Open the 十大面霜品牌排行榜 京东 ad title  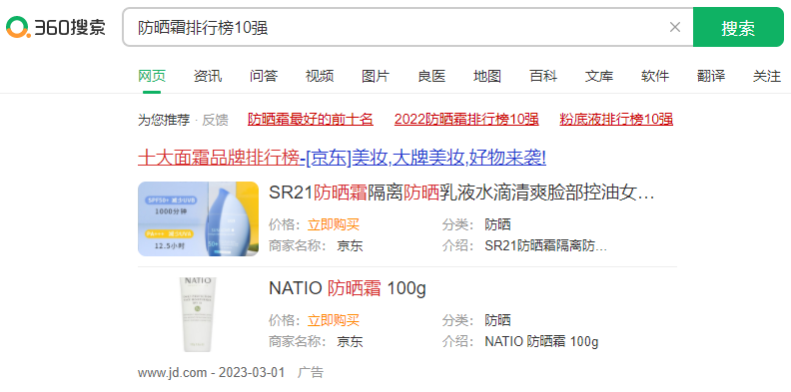click(342, 159)
